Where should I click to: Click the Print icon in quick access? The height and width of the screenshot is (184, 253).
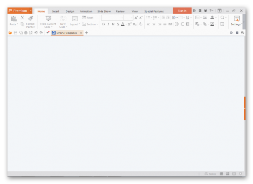(26, 33)
